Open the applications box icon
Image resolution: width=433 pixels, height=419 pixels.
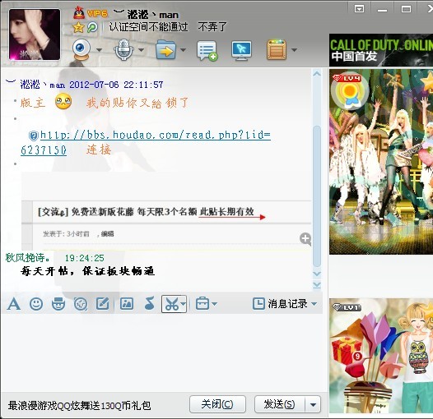(x=277, y=49)
